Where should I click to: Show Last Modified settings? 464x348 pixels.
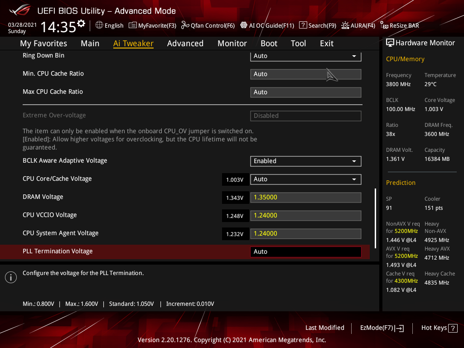pyautogui.click(x=324, y=328)
